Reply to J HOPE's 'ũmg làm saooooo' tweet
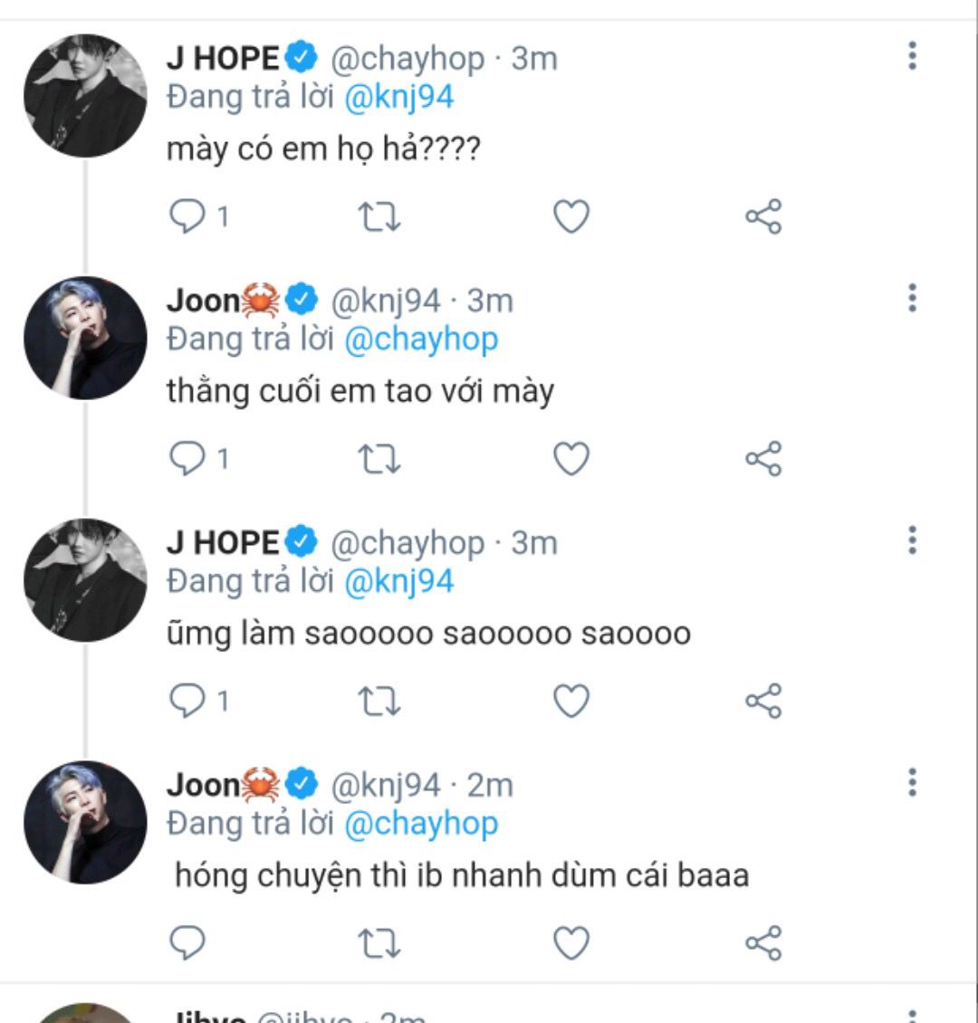This screenshot has width=978, height=1023. [x=187, y=701]
